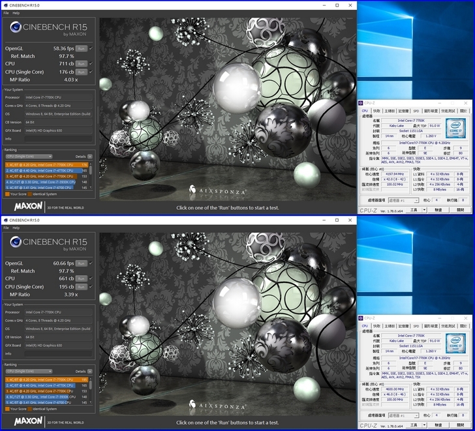Viewport: 475px width, 431px height.
Task: Click the orange Your Score swatch under the 176 ranking
Action: 7,194
